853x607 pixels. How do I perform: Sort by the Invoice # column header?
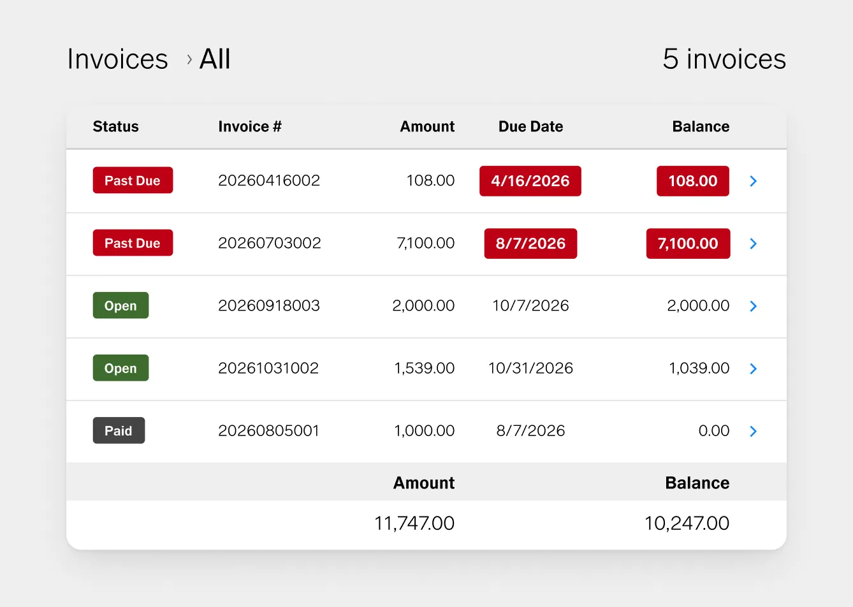[250, 126]
